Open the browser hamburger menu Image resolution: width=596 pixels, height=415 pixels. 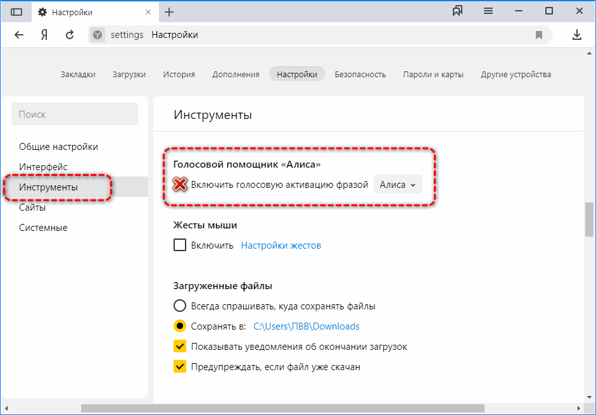pos(488,11)
